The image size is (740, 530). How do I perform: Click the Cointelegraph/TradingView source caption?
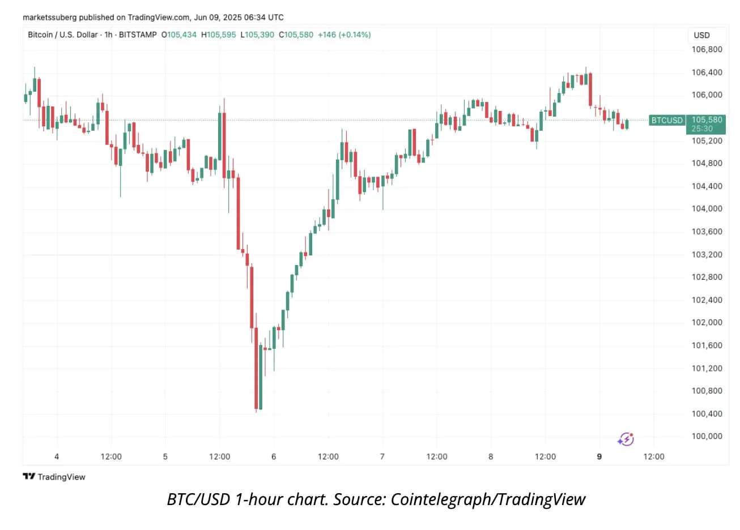pyautogui.click(x=376, y=499)
